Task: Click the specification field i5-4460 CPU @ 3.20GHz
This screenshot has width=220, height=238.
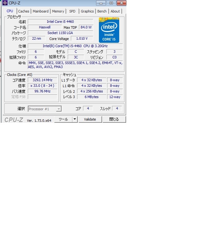Action: [75, 46]
